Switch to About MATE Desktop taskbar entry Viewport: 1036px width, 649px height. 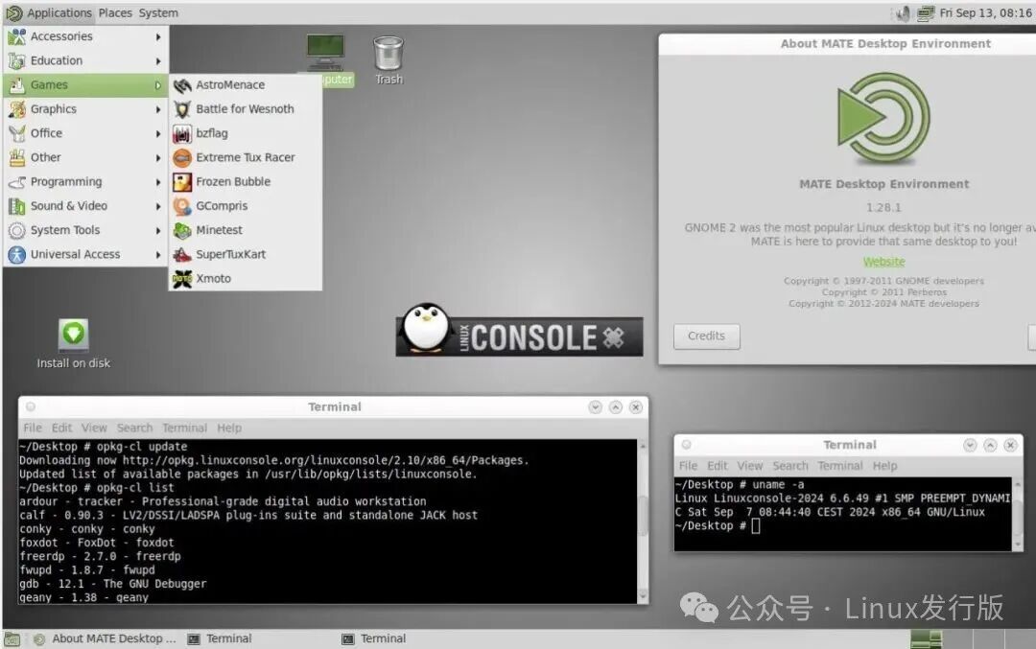coord(106,638)
